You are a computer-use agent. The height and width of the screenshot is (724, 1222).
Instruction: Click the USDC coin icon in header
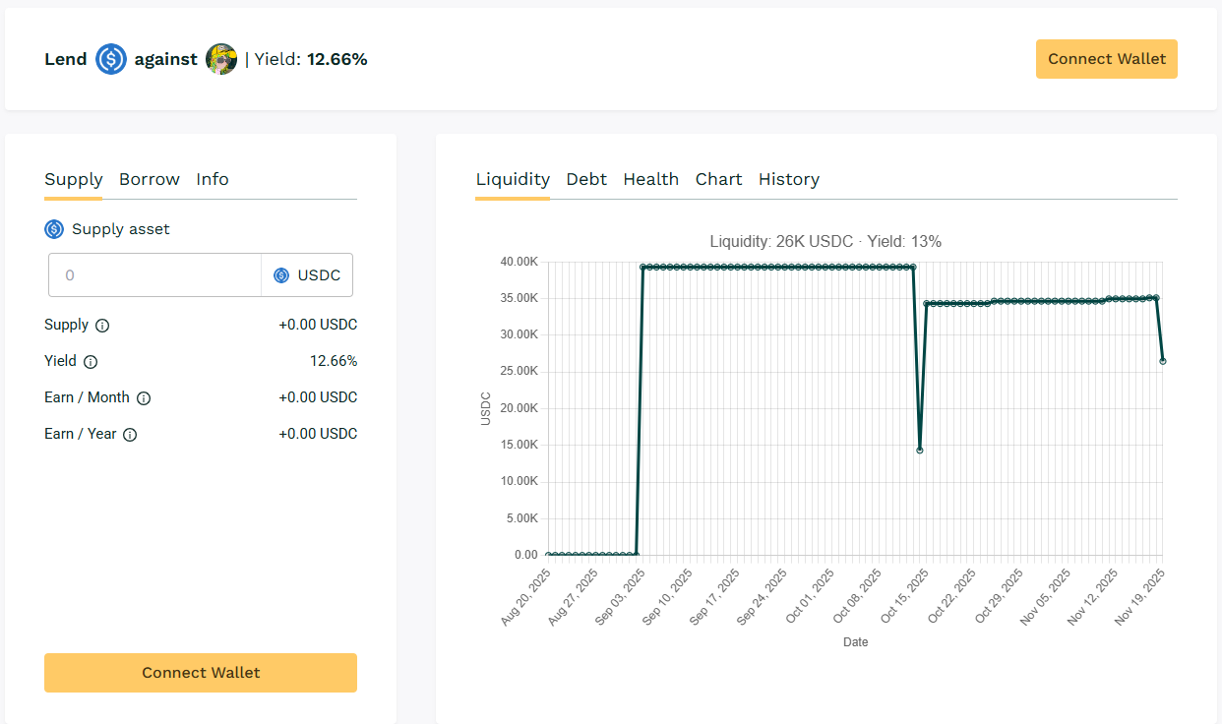tap(111, 60)
